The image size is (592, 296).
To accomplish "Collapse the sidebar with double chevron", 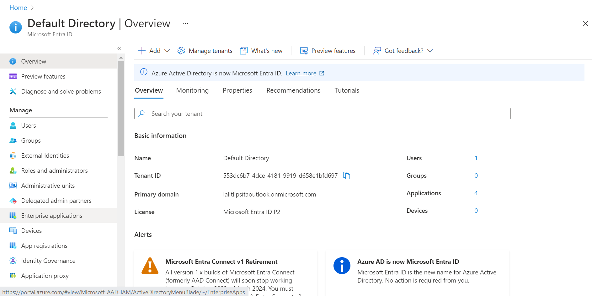I will (x=119, y=48).
